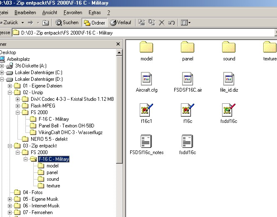Click the Zurück back button
Viewport: 277px width, 217px height.
coord(9,22)
